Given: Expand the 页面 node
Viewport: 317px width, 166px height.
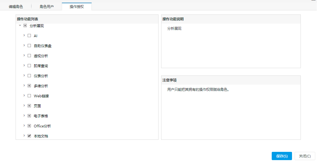Looking at the screenshot, I should coord(24,106).
